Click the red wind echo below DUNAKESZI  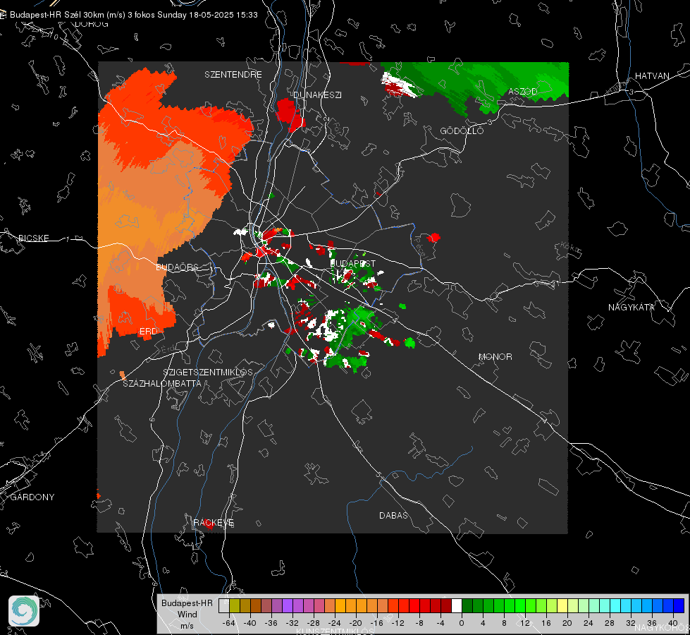[289, 114]
